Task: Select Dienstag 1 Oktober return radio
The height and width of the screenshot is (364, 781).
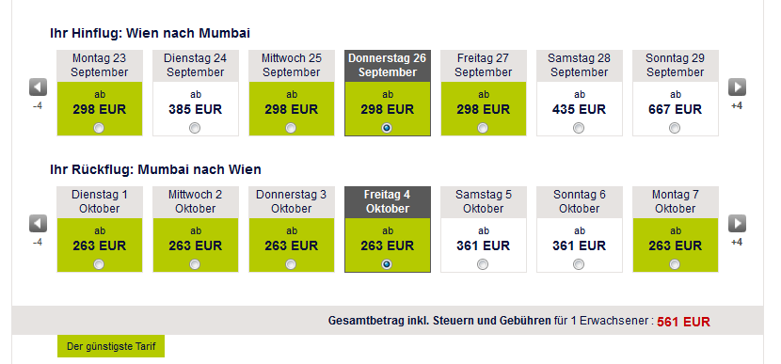Action: (99, 264)
